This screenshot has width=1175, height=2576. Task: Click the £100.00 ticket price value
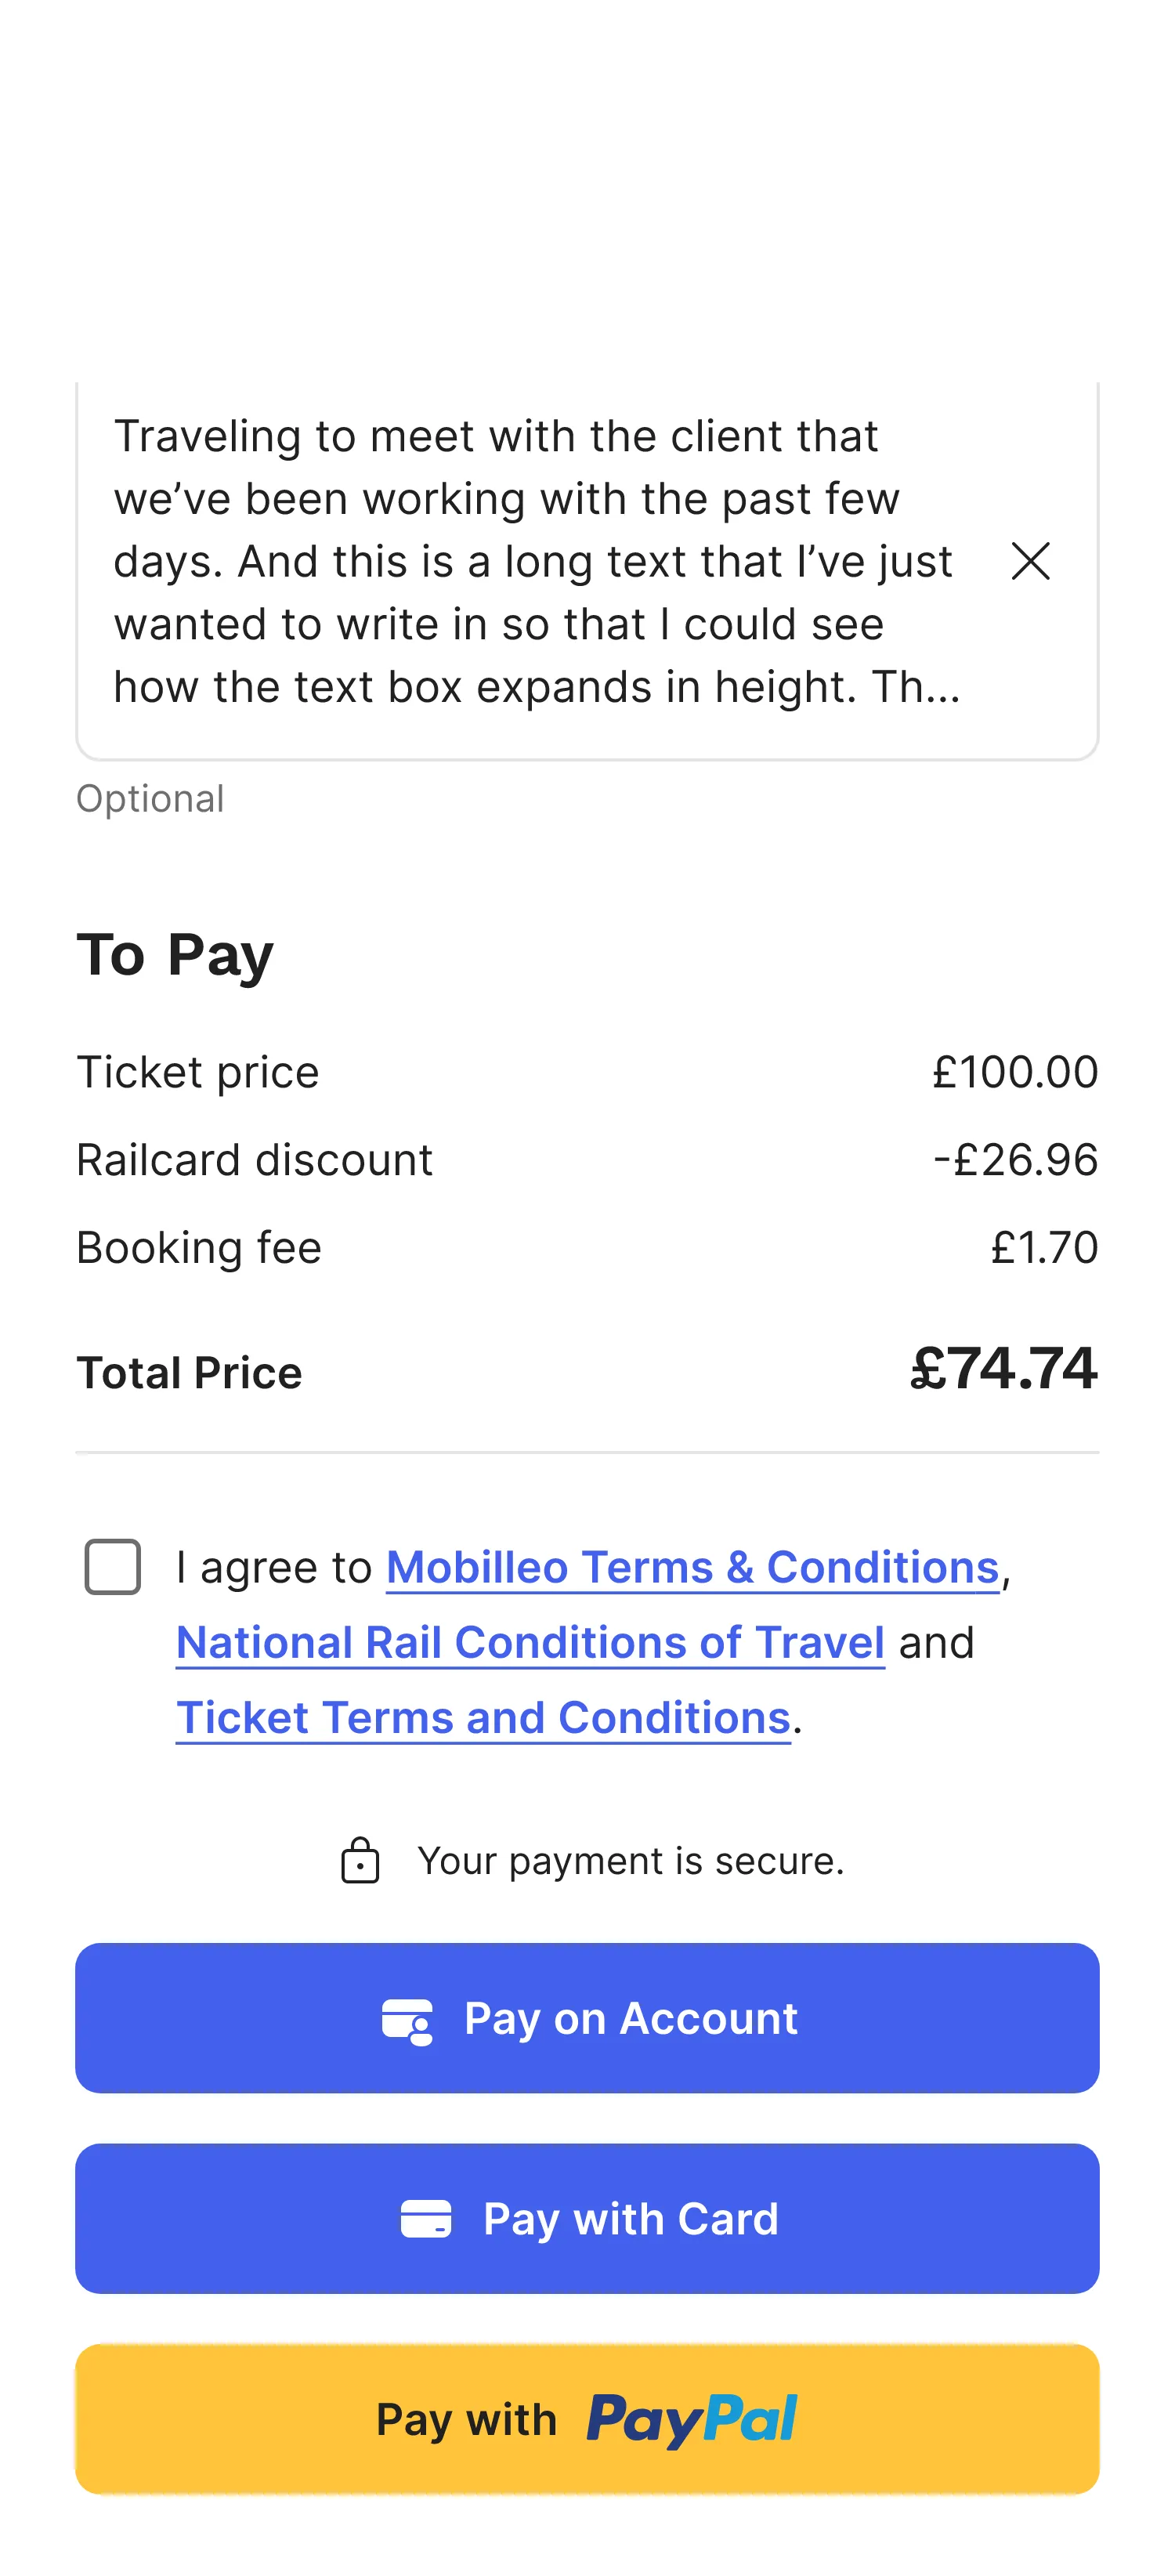1014,1072
